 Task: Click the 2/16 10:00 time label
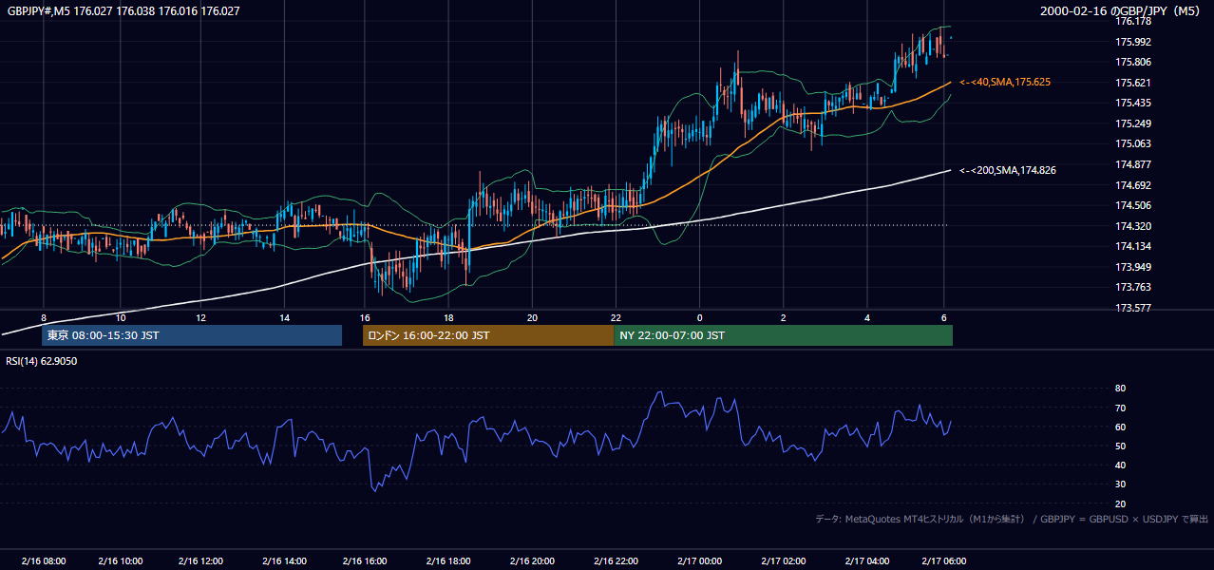coord(121,560)
